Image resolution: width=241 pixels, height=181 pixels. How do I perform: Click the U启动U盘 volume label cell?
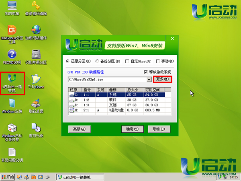116,110
